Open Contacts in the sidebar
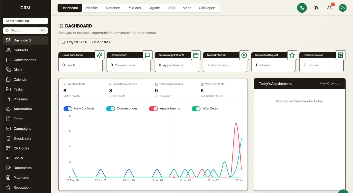Screen dimensions: 353x193 coord(25,50)
